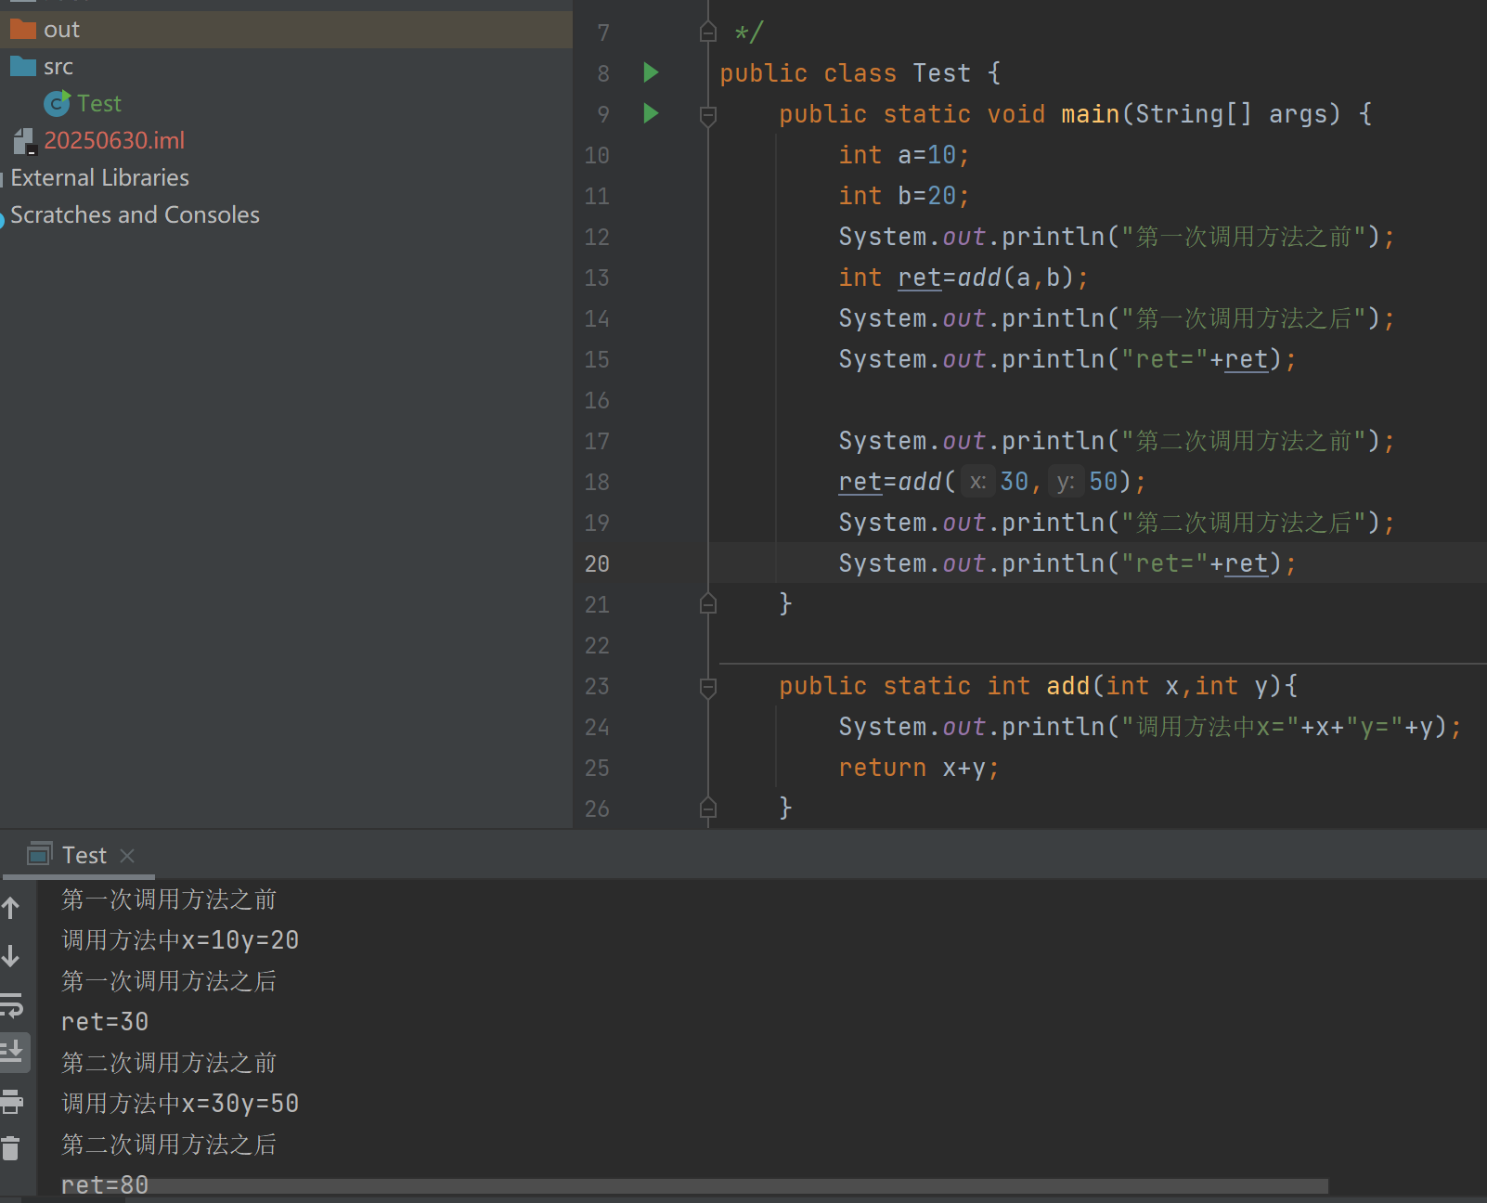Image resolution: width=1487 pixels, height=1203 pixels.
Task: Go up the stack trace arrow
Action: (11, 908)
